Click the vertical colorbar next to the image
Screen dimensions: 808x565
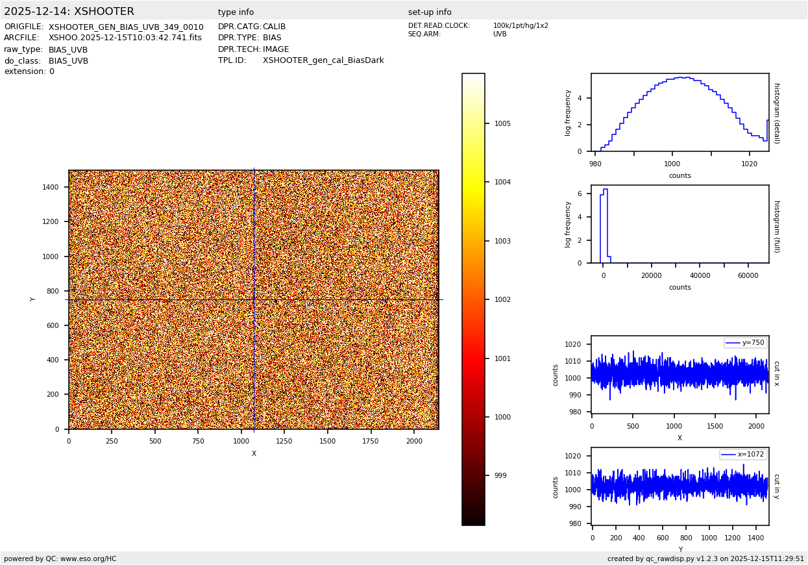(x=473, y=299)
